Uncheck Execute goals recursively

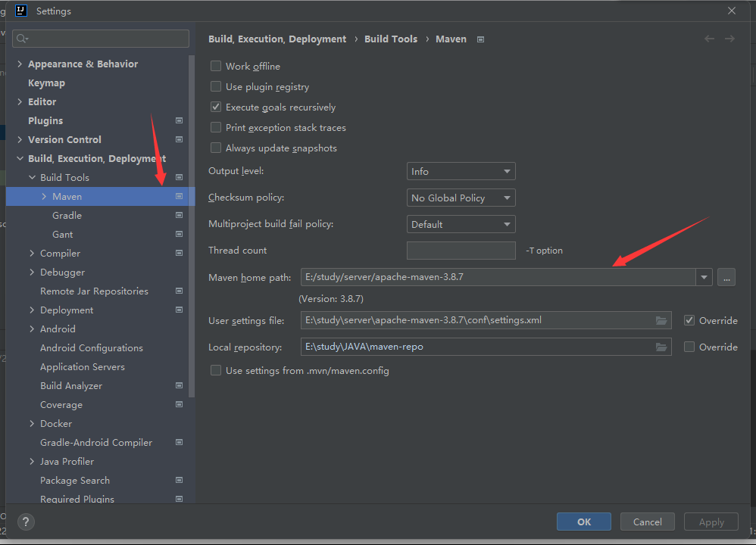click(216, 107)
